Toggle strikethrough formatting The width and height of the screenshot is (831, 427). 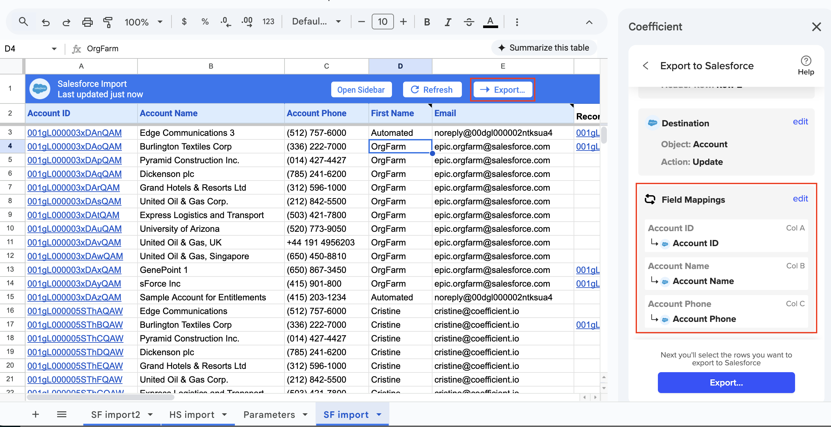tap(469, 22)
